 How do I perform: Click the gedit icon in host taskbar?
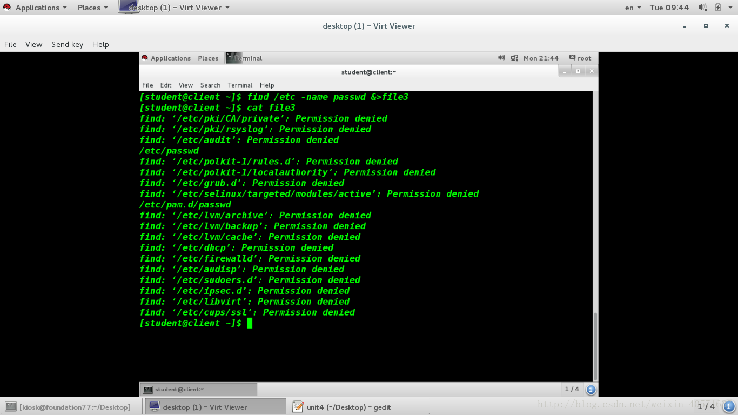click(298, 407)
